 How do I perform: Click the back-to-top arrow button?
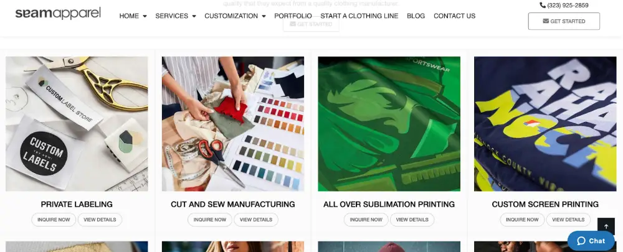point(606,226)
